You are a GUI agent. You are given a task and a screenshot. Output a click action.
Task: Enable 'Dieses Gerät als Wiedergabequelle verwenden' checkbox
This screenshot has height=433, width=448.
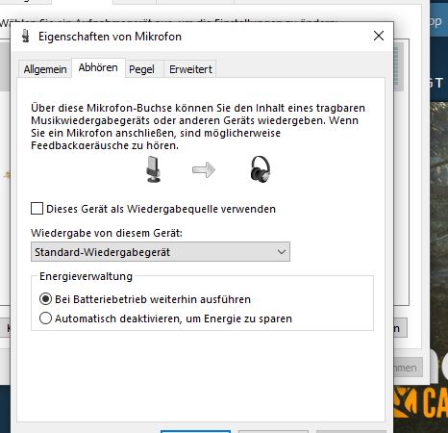point(37,209)
